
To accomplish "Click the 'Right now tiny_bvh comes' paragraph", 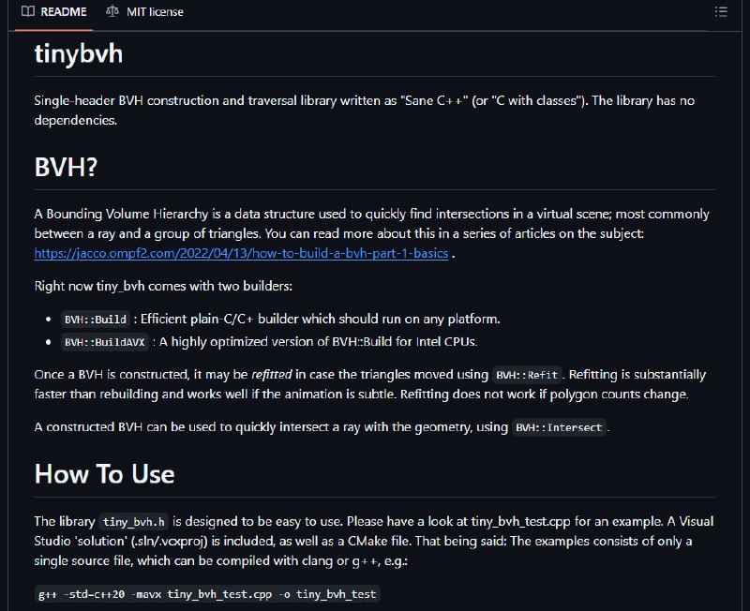I will pos(163,287).
